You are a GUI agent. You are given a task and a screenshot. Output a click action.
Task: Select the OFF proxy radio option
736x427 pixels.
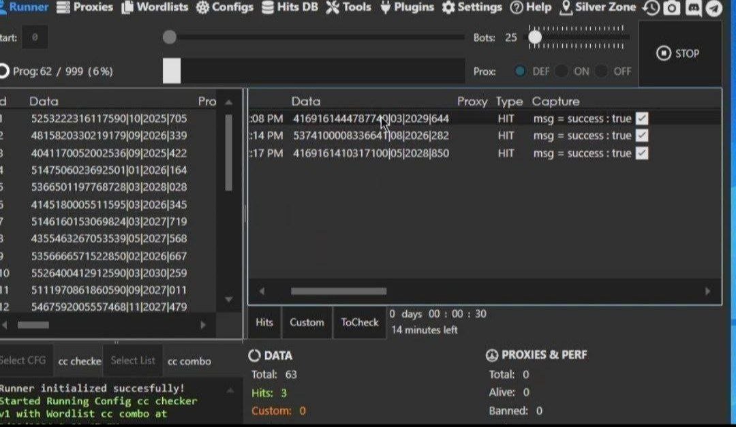(601, 72)
